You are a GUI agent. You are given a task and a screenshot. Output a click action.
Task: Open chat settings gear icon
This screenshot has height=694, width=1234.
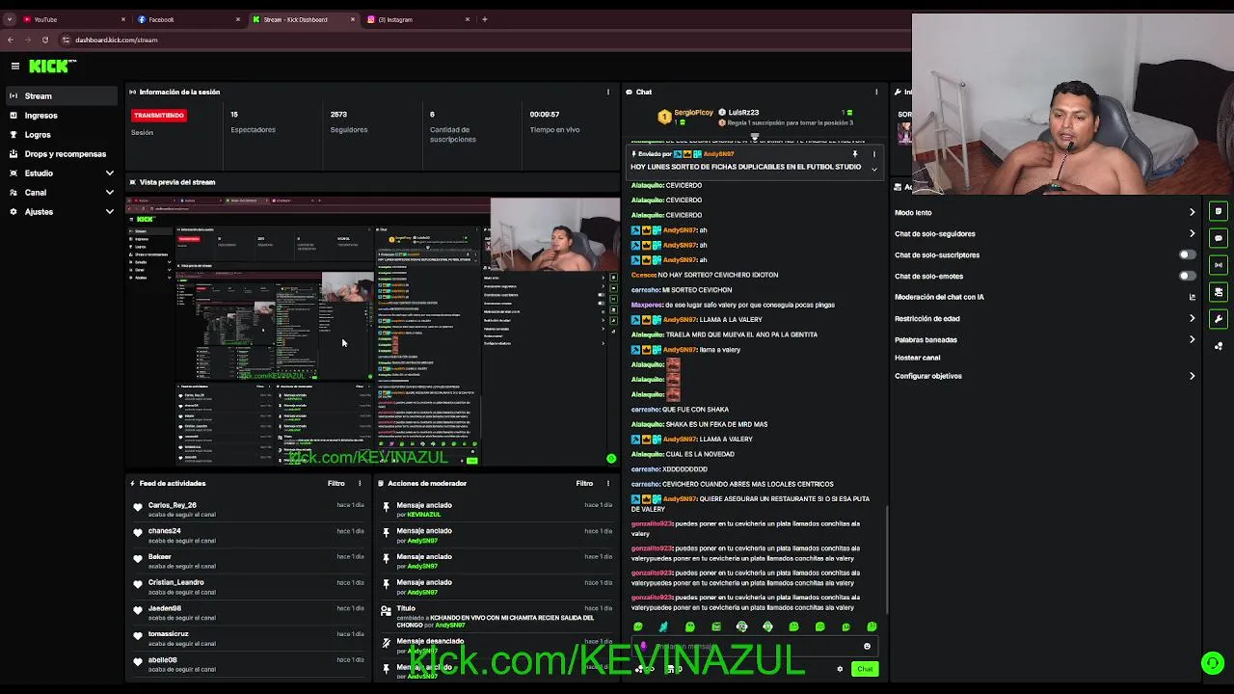(x=840, y=669)
